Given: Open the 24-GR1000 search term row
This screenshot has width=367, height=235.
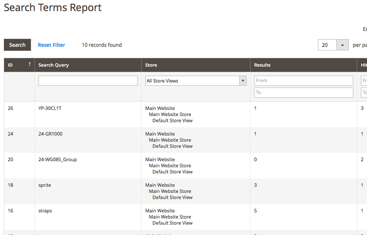Looking at the screenshot, I should tap(50, 134).
